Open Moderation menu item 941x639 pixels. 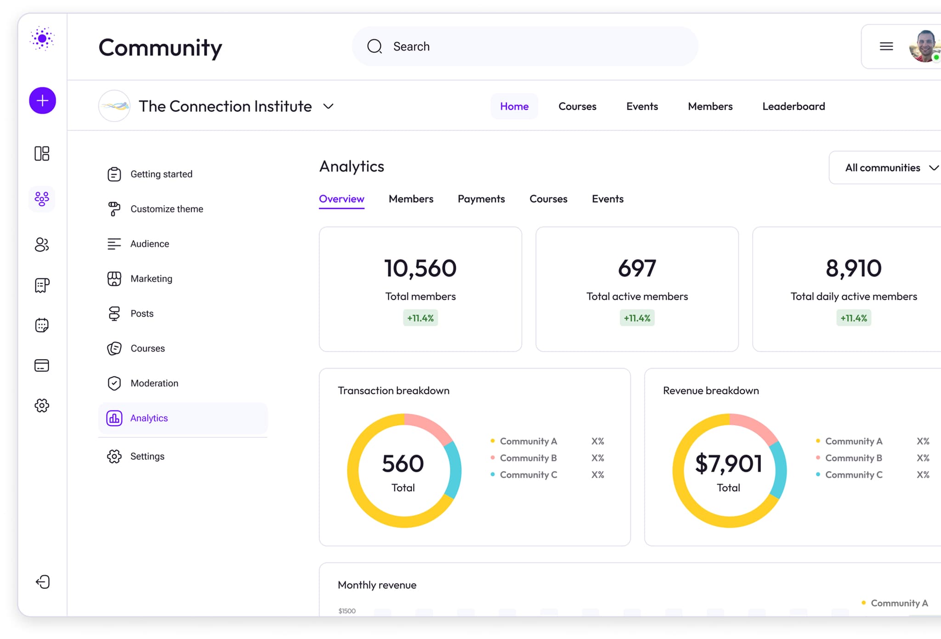click(x=182, y=383)
